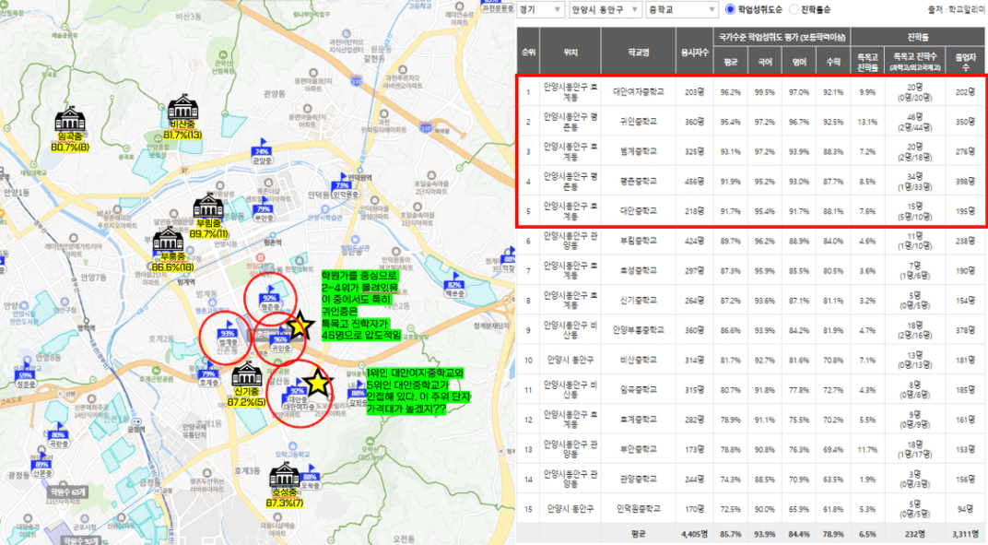Click school name 비산중학교 in table

tap(639, 360)
